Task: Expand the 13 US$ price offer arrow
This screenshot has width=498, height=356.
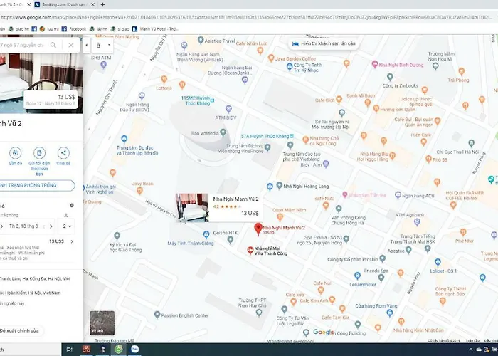Action: [x=72, y=241]
